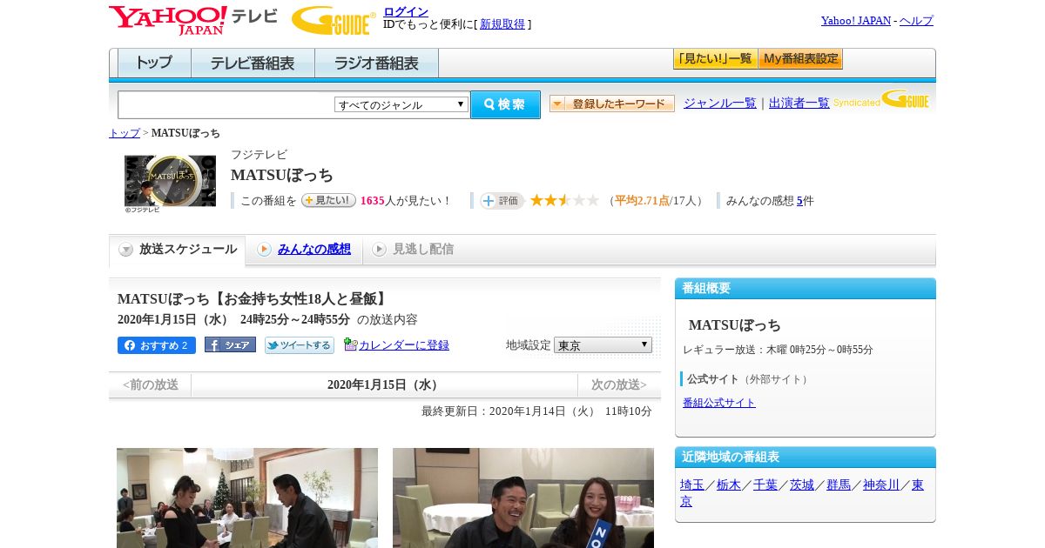
Task: Select the 栃木 region link
Action: tap(729, 485)
